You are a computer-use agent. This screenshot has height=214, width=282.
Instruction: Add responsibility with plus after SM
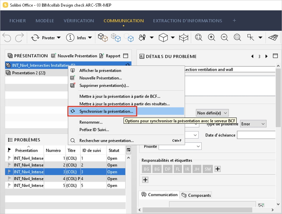click(x=218, y=169)
